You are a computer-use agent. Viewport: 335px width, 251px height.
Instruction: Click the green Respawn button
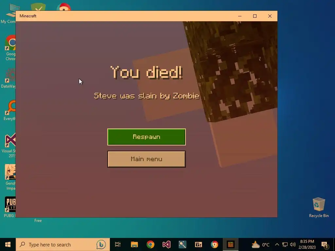click(146, 137)
